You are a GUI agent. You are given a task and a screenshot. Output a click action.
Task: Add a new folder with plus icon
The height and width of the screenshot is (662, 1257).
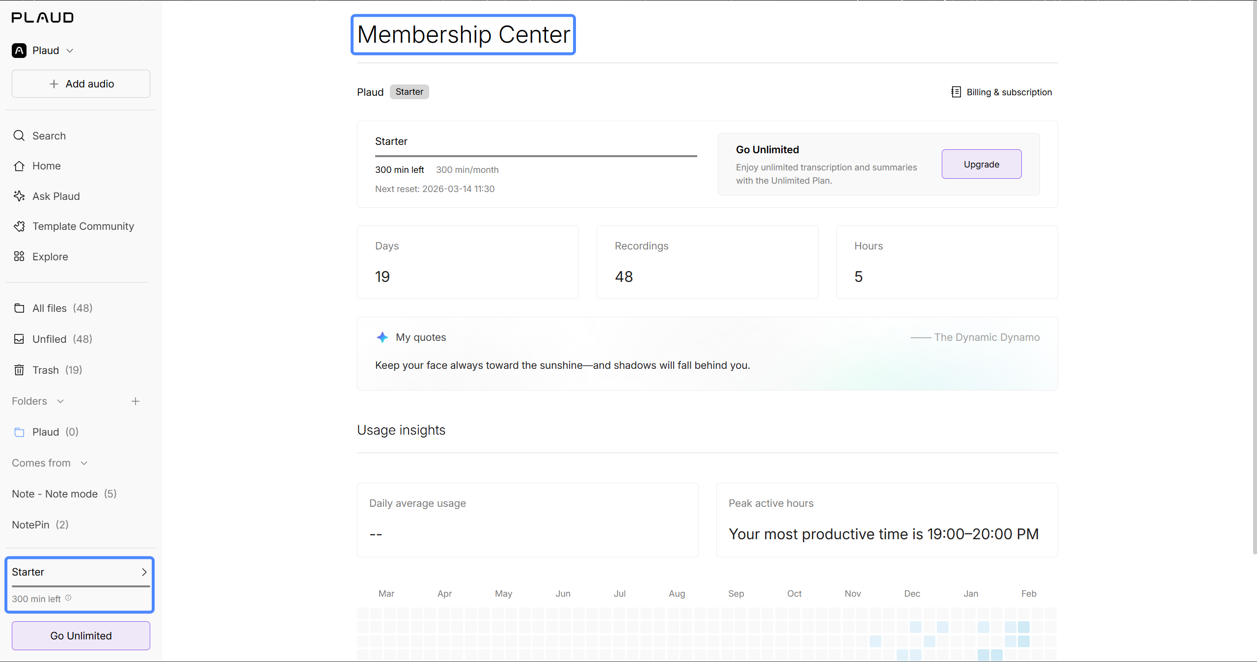(136, 401)
